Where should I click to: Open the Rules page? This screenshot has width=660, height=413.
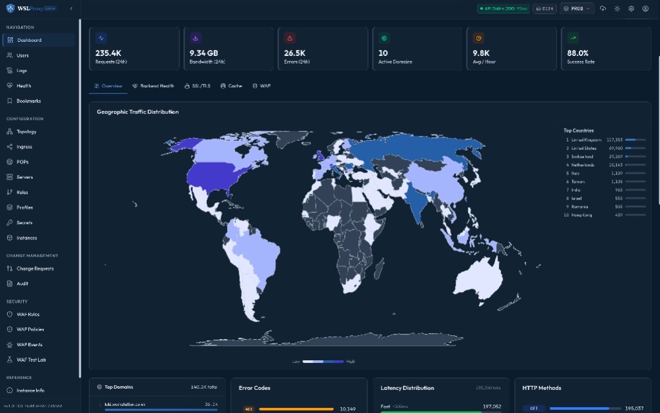(x=39, y=192)
